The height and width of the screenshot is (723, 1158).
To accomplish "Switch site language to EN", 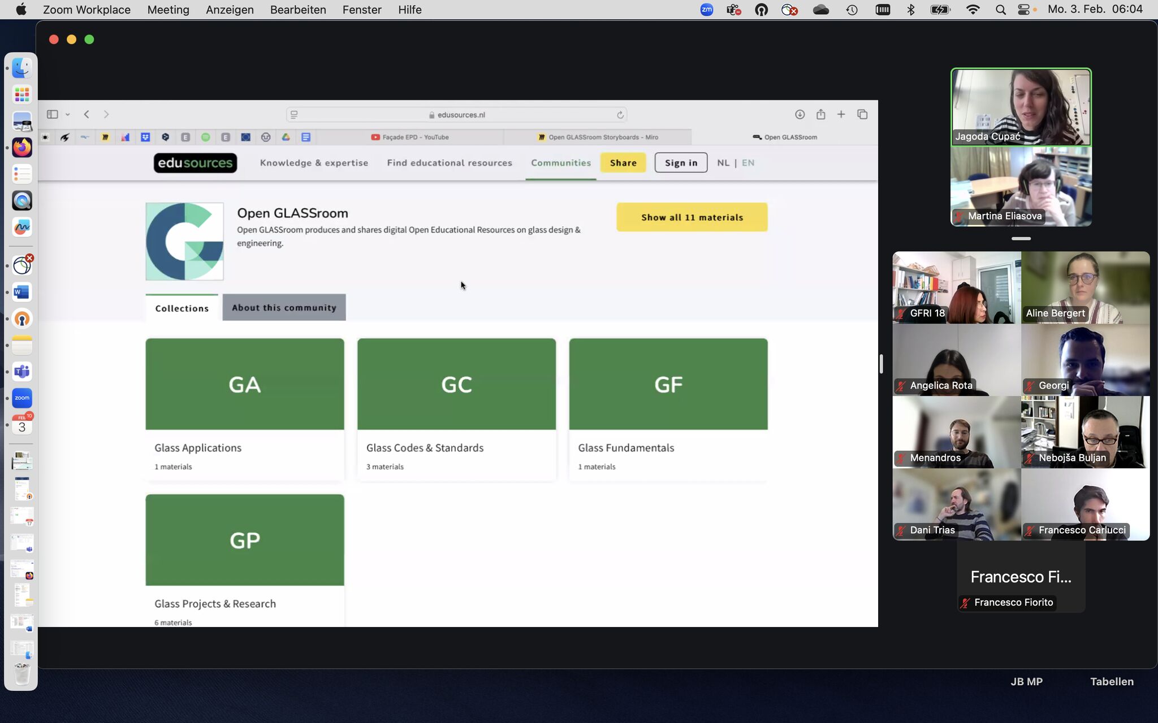I will click(x=748, y=163).
